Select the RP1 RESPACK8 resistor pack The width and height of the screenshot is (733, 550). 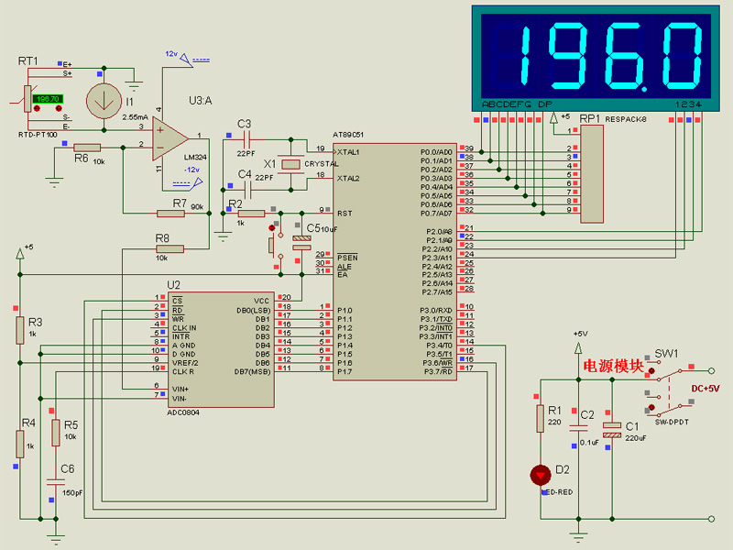[x=592, y=173]
